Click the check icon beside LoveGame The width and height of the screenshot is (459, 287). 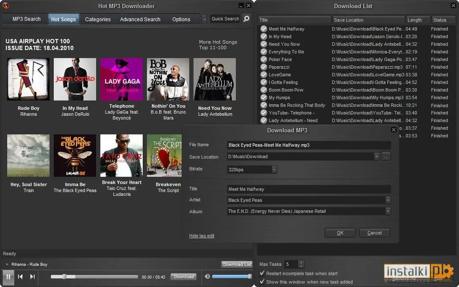click(x=264, y=75)
